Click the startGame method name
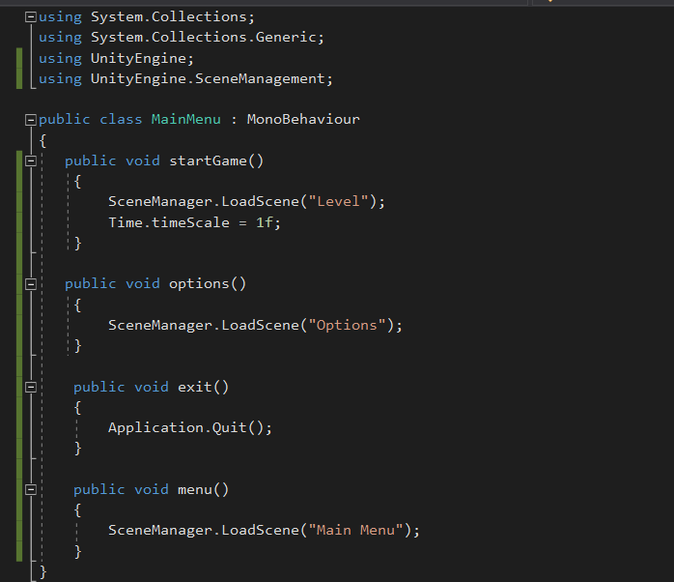Screen dimensions: 674x582 point(208,160)
